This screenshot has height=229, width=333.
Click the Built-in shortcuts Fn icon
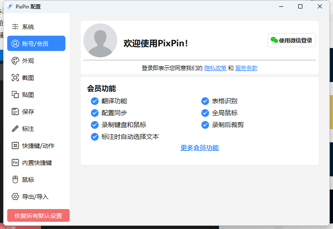click(15, 163)
